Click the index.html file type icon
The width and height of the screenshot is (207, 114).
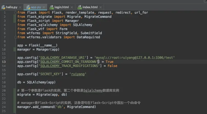pos(80,7)
